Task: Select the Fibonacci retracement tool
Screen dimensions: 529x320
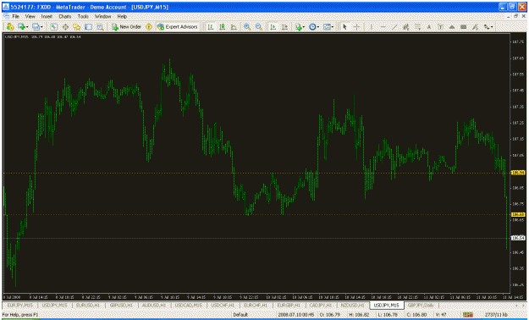Action: [x=417, y=27]
